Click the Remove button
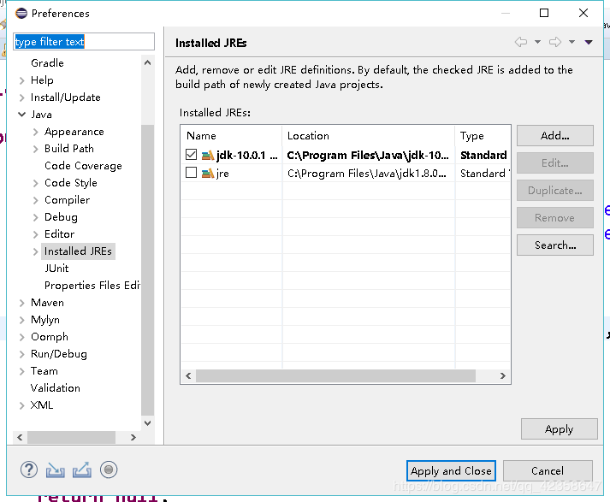 point(554,217)
